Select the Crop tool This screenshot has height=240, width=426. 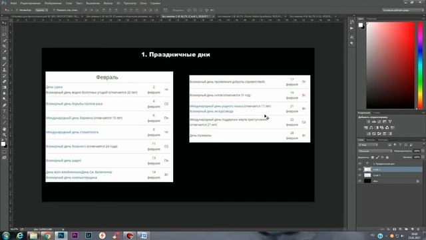(x=4, y=46)
